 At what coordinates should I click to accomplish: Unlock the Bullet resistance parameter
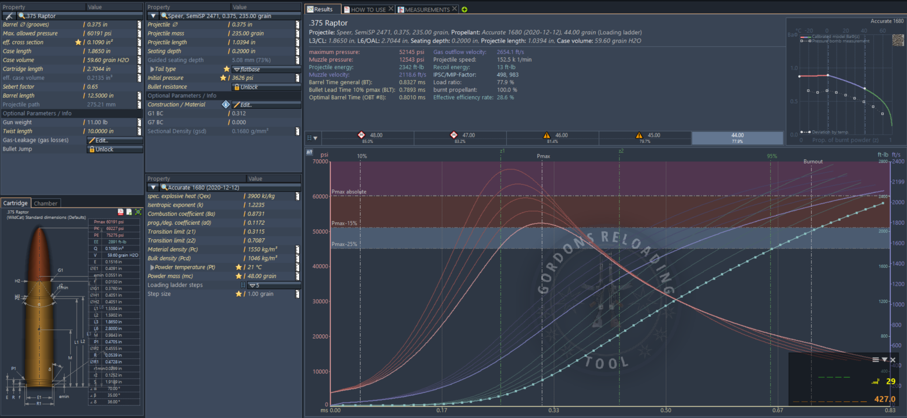pyautogui.click(x=266, y=87)
